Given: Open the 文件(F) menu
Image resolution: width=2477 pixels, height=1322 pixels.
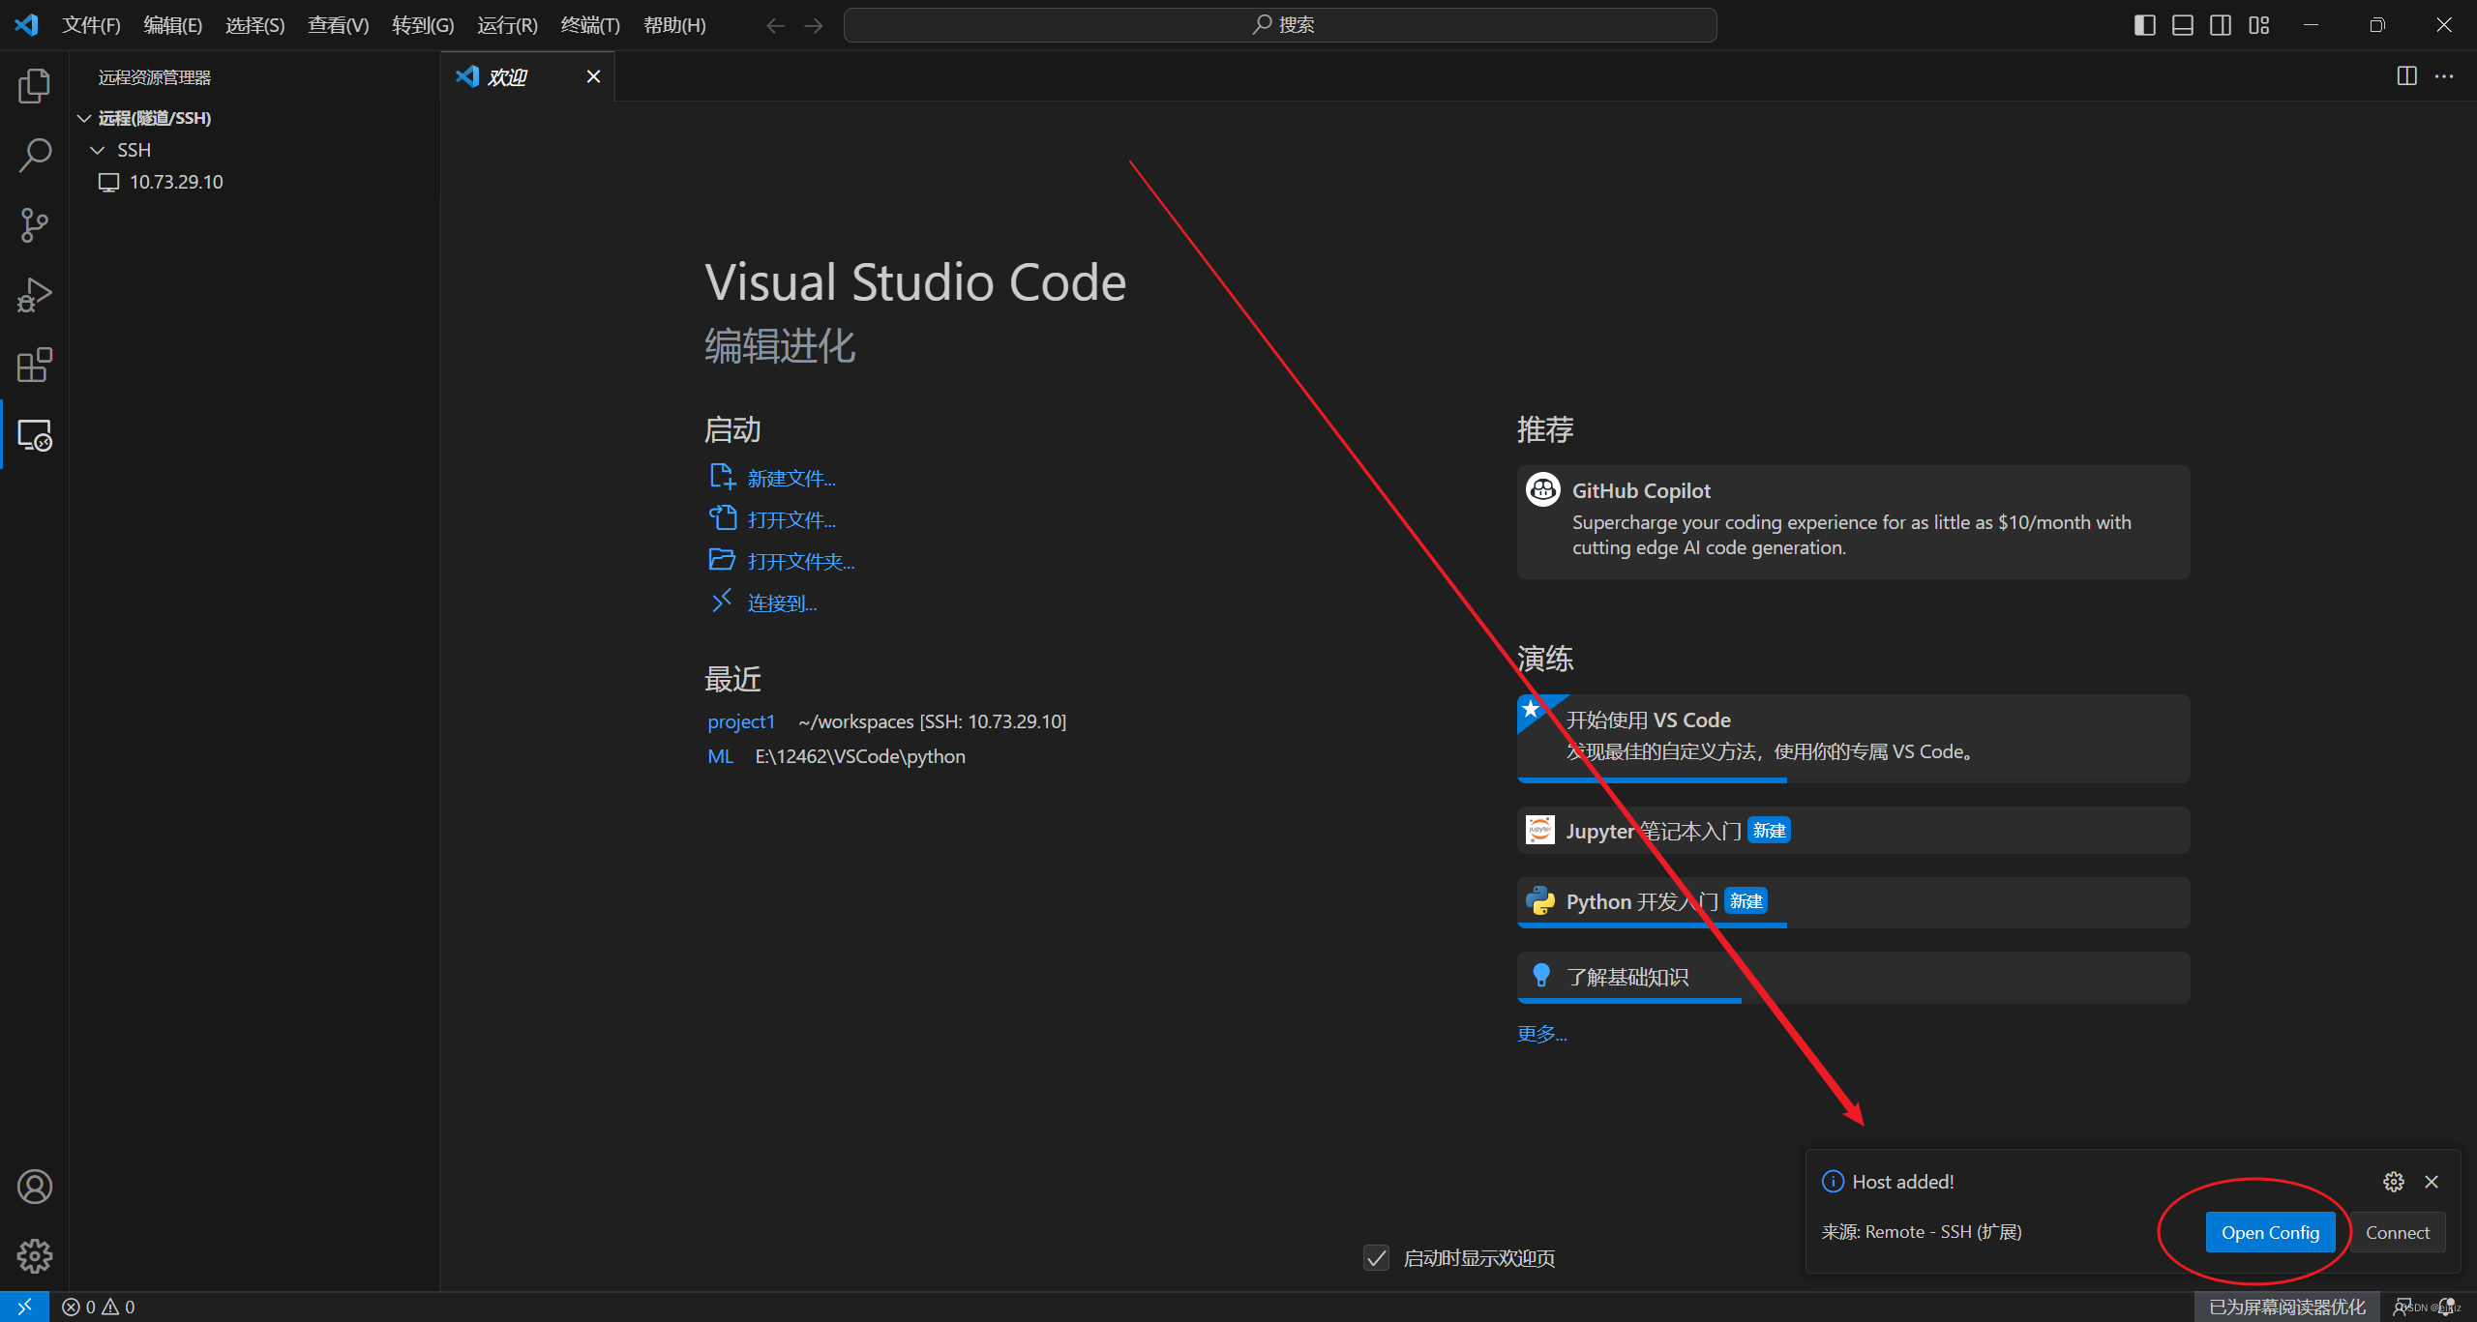Looking at the screenshot, I should tap(91, 25).
